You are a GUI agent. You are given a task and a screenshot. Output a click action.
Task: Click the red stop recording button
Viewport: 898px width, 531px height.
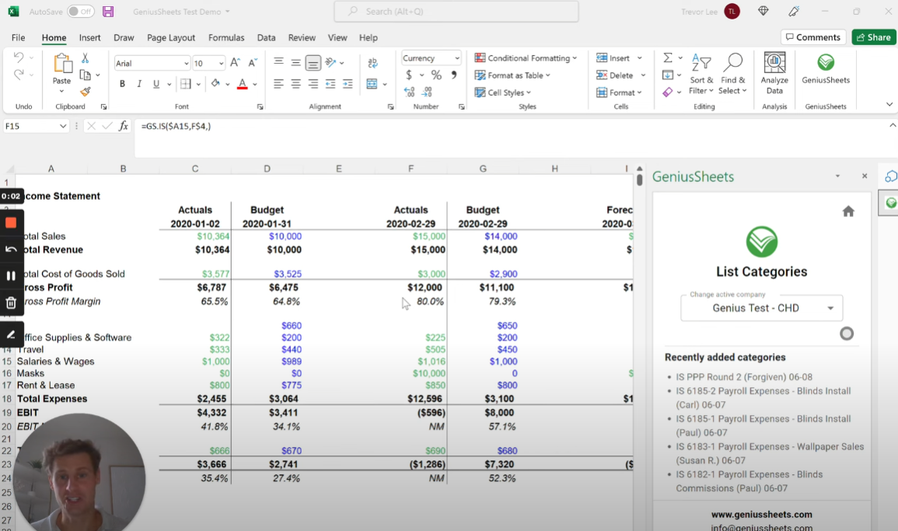coord(11,223)
